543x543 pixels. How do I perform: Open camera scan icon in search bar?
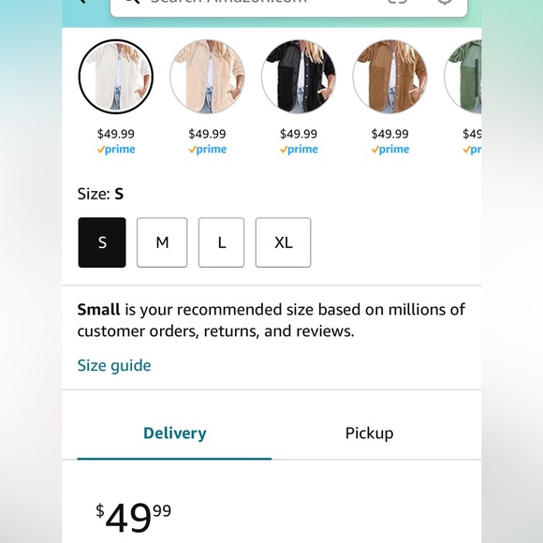[397, 2]
